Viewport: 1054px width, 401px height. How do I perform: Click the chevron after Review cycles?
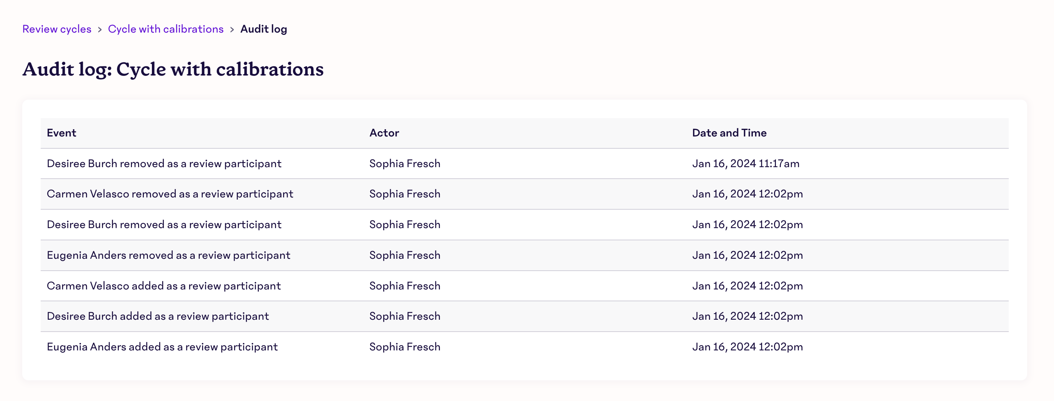(x=99, y=30)
